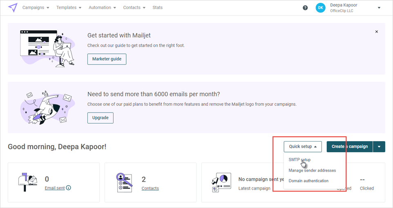Close the Get started with Mailjet banner
The image size is (393, 208).
tap(377, 32)
